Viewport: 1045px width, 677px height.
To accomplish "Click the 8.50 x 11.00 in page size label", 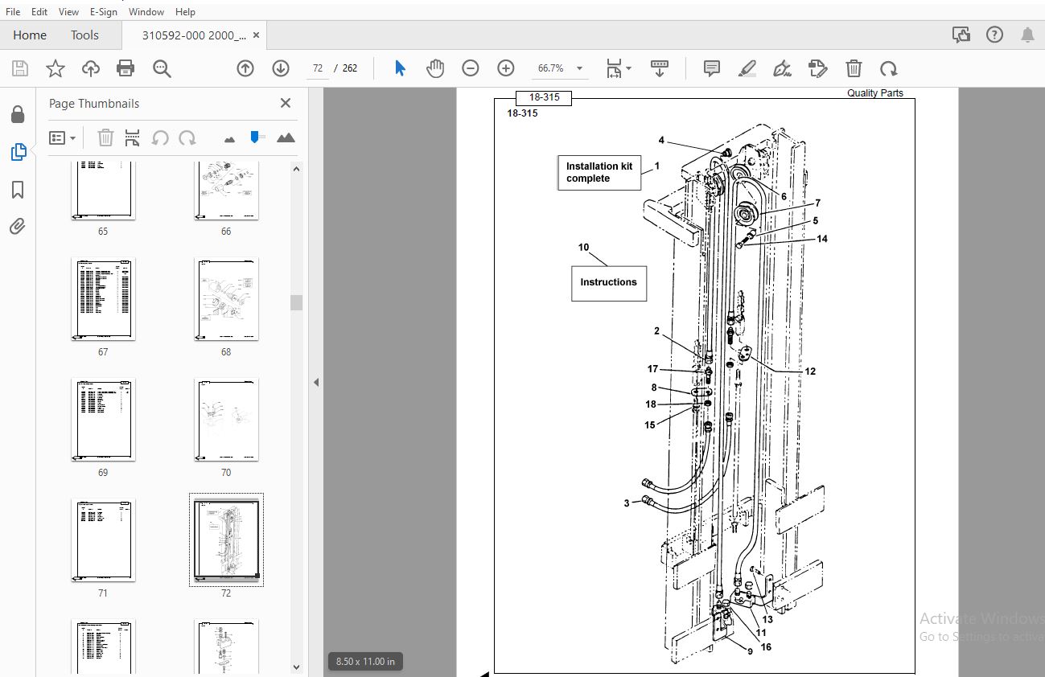I will [364, 661].
